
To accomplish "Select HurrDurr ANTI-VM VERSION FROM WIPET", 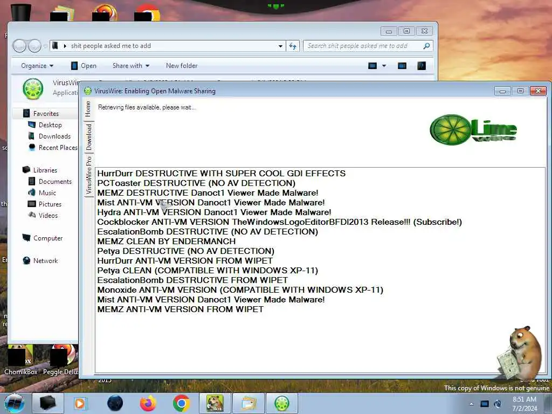I will click(185, 261).
